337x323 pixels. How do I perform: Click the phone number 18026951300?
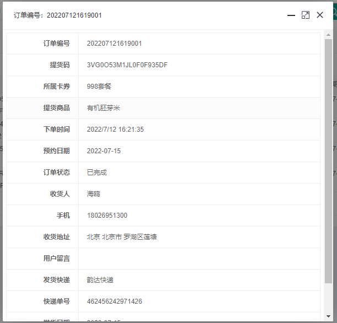(x=107, y=216)
